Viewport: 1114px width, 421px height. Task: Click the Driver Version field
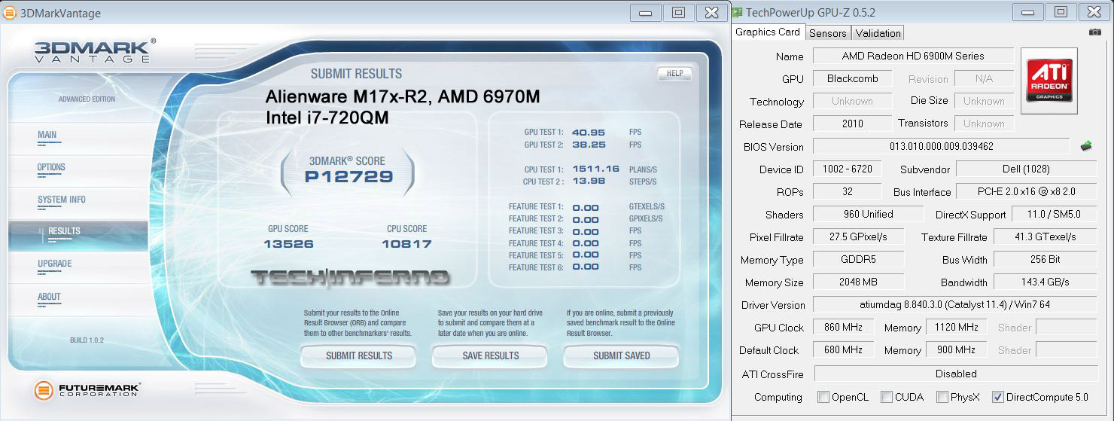[954, 304]
